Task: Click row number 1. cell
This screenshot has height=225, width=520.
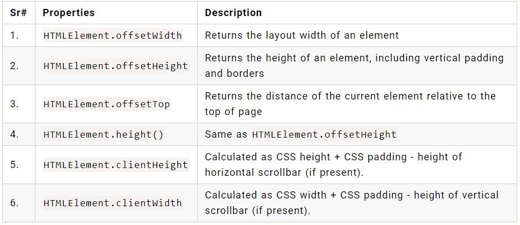Action: 14,36
